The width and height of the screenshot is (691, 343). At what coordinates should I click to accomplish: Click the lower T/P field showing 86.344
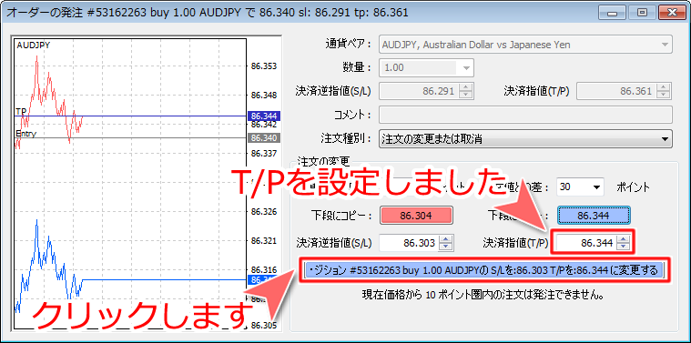click(586, 243)
